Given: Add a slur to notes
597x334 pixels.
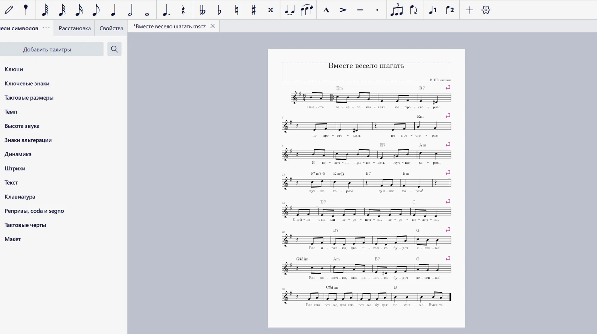Looking at the screenshot, I should point(307,10).
